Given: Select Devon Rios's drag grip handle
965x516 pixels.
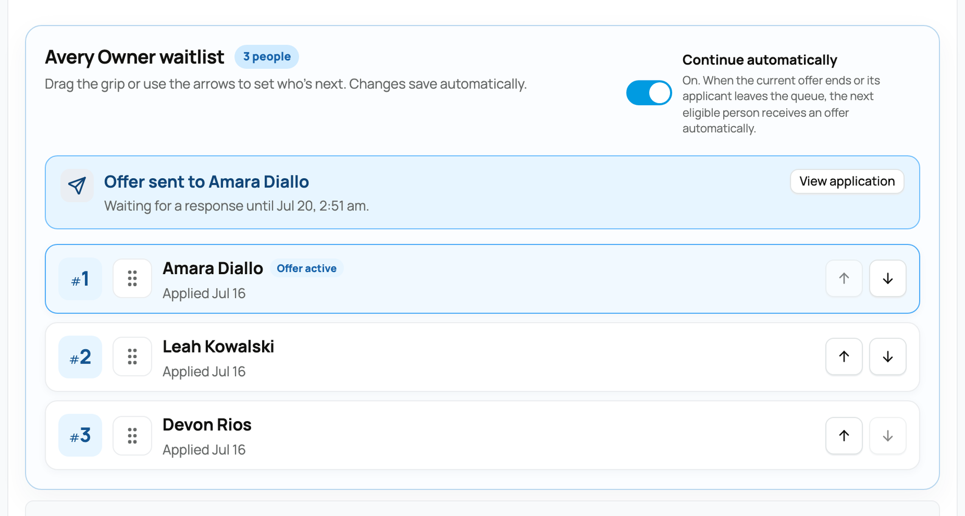Looking at the screenshot, I should click(132, 435).
